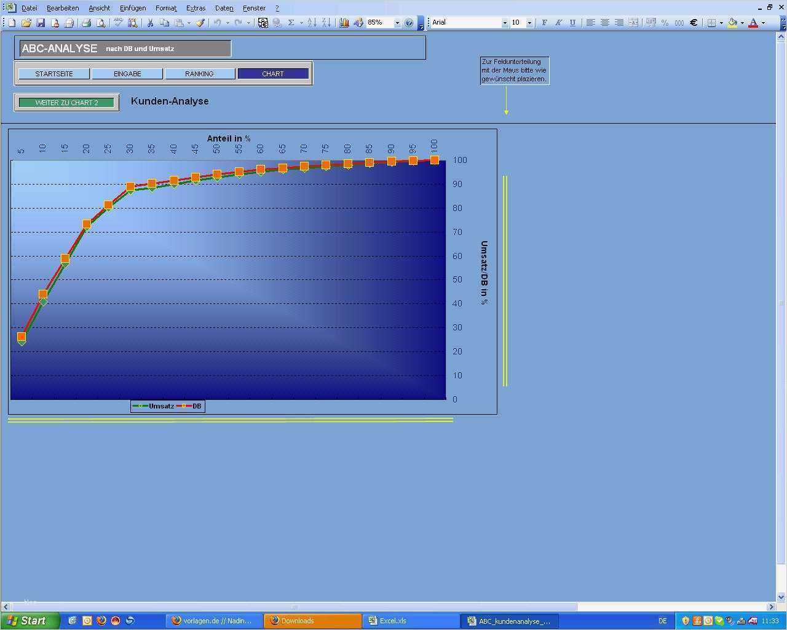
Task: Launch the Chart Wizard icon
Action: click(x=344, y=23)
